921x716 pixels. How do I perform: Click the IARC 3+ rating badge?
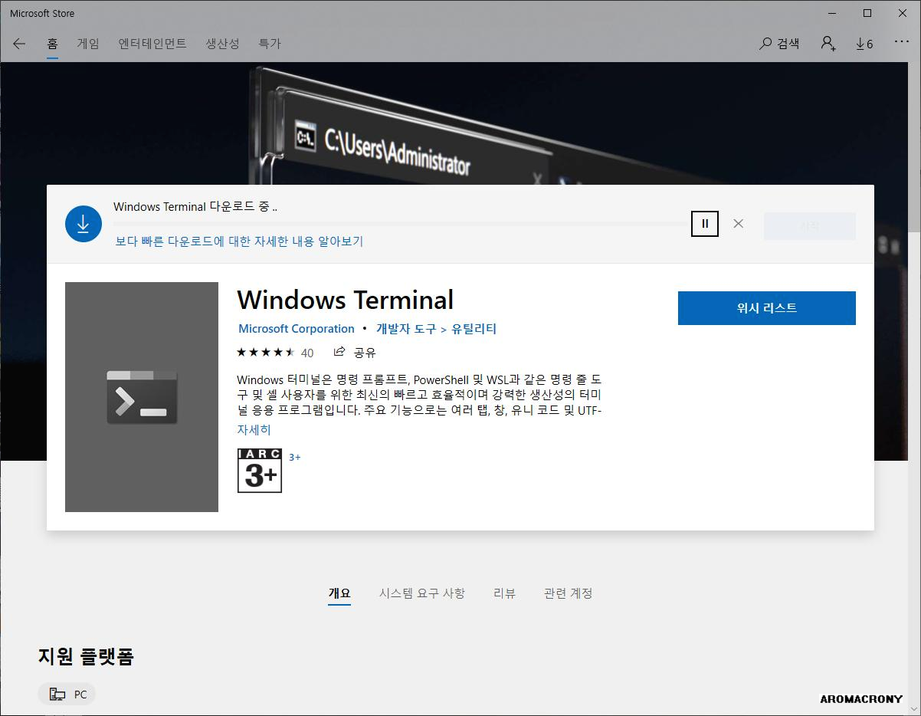point(260,471)
